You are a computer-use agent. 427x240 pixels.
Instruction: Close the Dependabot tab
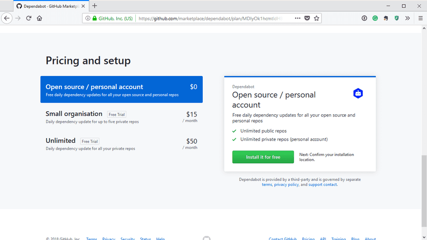(x=83, y=6)
